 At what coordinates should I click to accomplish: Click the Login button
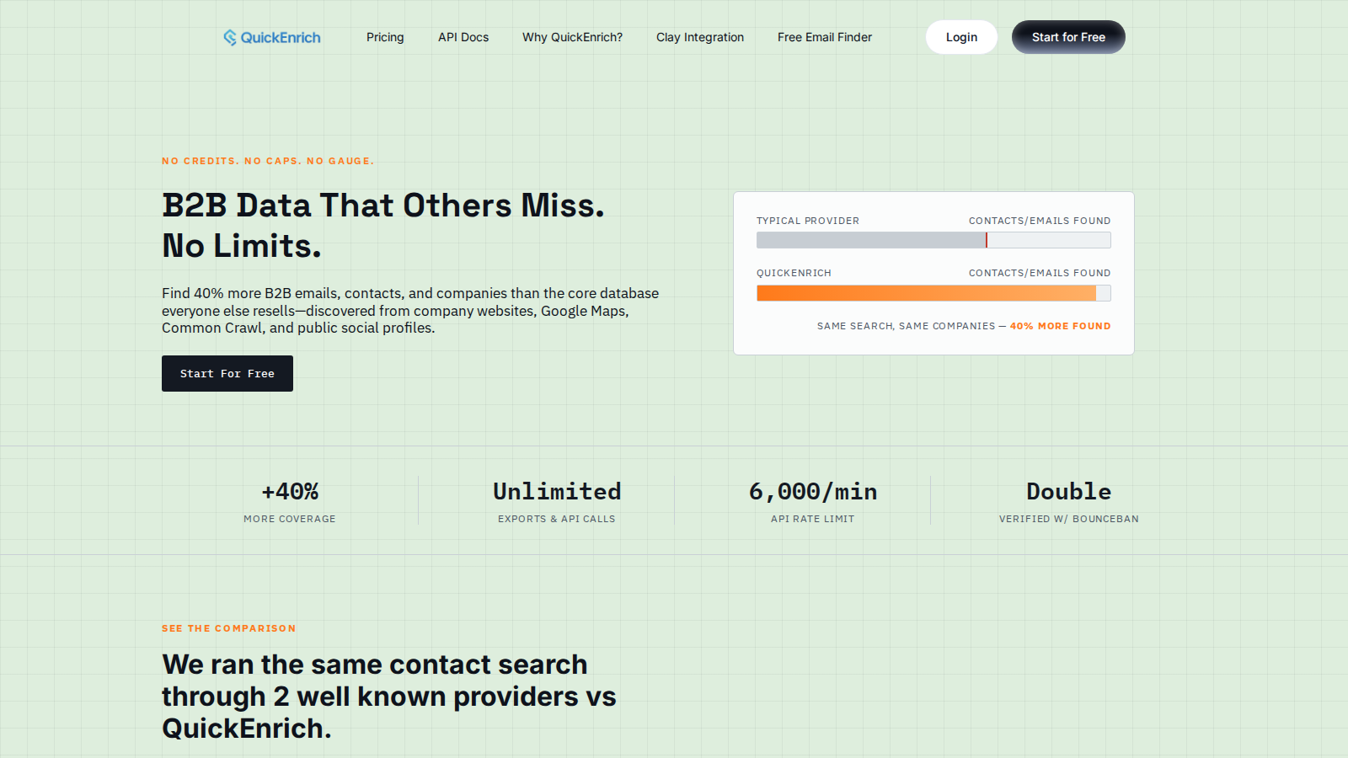click(961, 37)
